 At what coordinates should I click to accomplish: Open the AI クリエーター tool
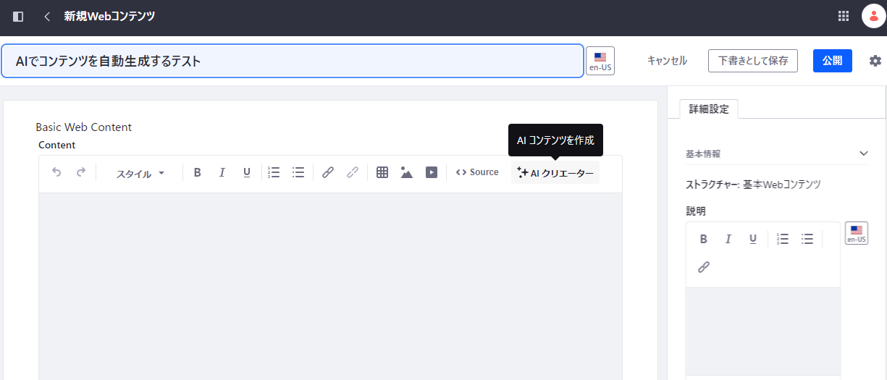[x=555, y=173]
